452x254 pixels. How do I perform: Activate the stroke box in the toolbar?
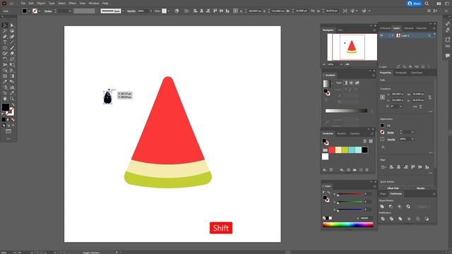(x=10, y=111)
